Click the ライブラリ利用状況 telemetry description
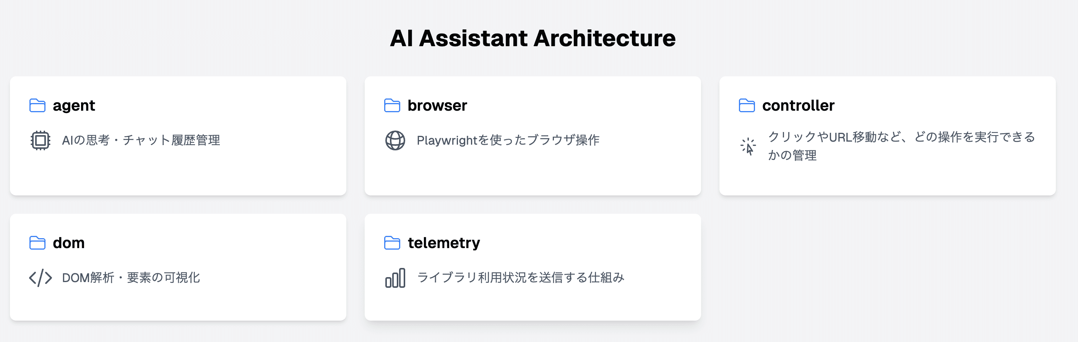 [520, 278]
